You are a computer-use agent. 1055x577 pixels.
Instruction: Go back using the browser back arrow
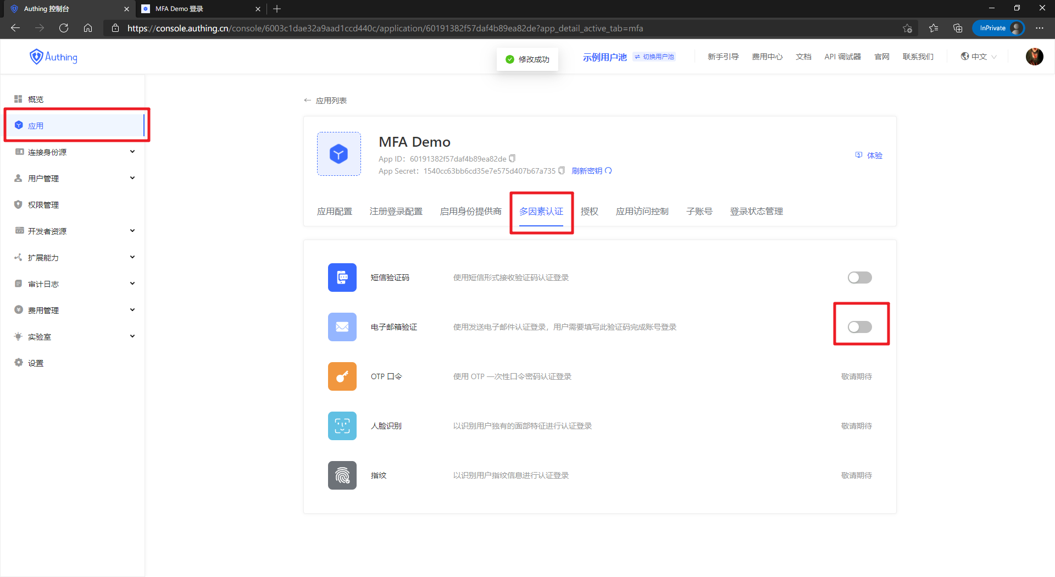click(15, 28)
